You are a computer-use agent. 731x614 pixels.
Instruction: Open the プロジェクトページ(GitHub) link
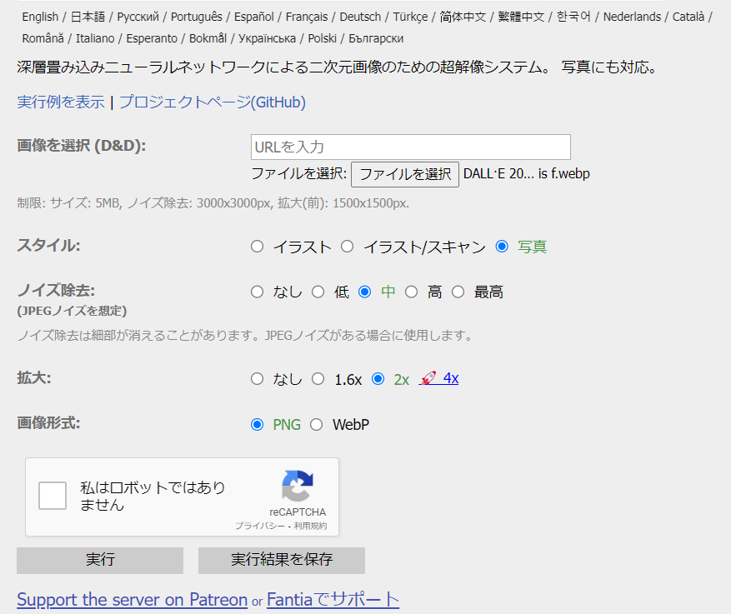click(210, 101)
